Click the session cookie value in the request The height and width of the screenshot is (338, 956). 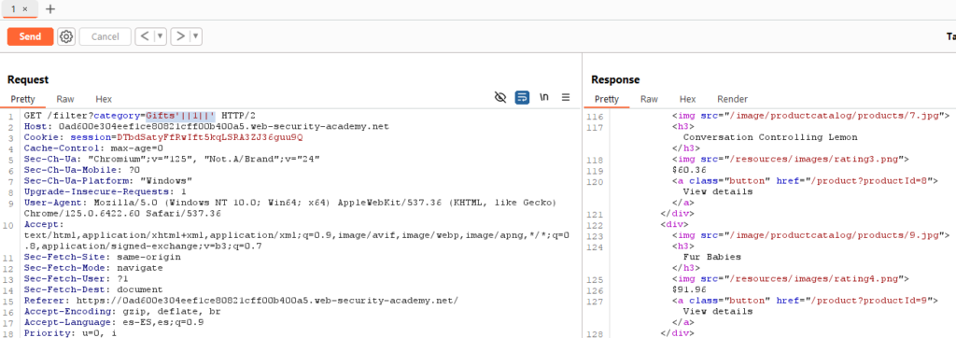210,137
